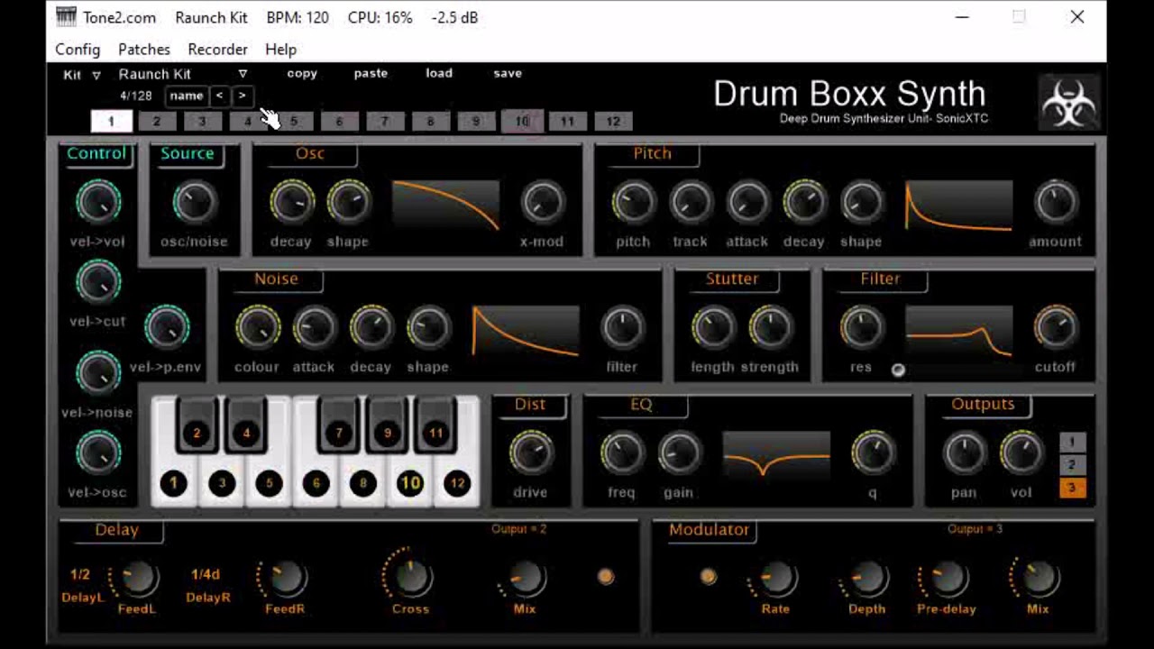Click the copy button
1154x649 pixels.
pyautogui.click(x=302, y=73)
